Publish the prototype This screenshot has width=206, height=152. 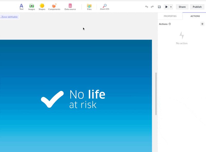(x=197, y=7)
